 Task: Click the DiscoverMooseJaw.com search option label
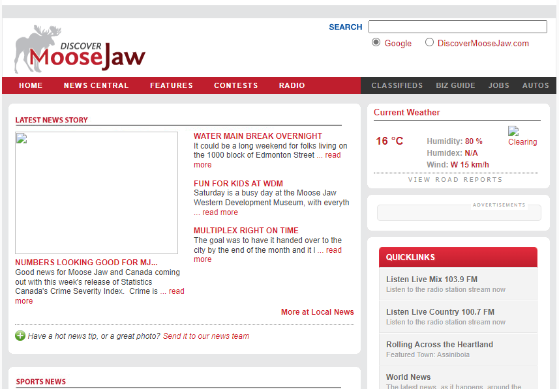click(483, 44)
